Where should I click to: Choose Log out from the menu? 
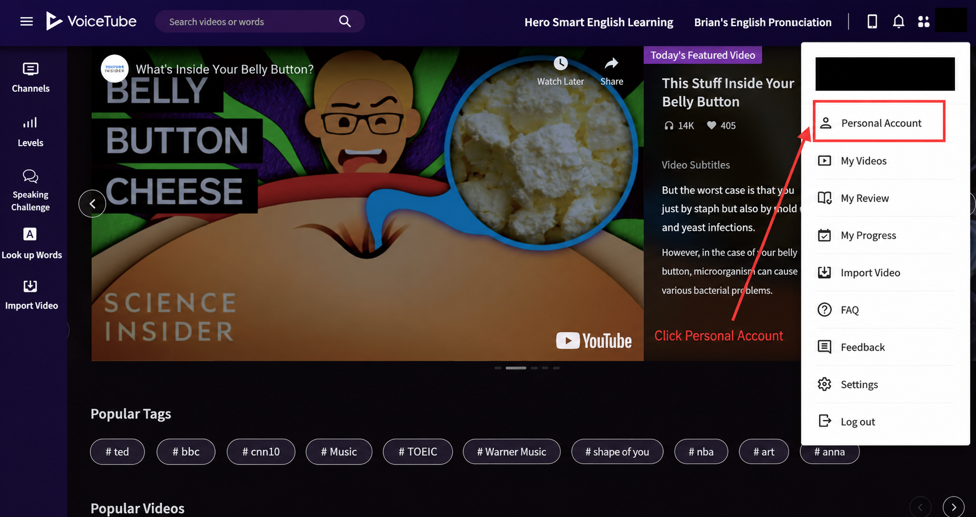point(885,422)
